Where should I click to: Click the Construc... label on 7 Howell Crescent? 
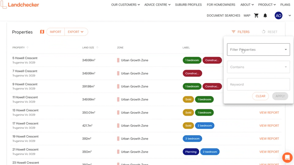[193, 74]
